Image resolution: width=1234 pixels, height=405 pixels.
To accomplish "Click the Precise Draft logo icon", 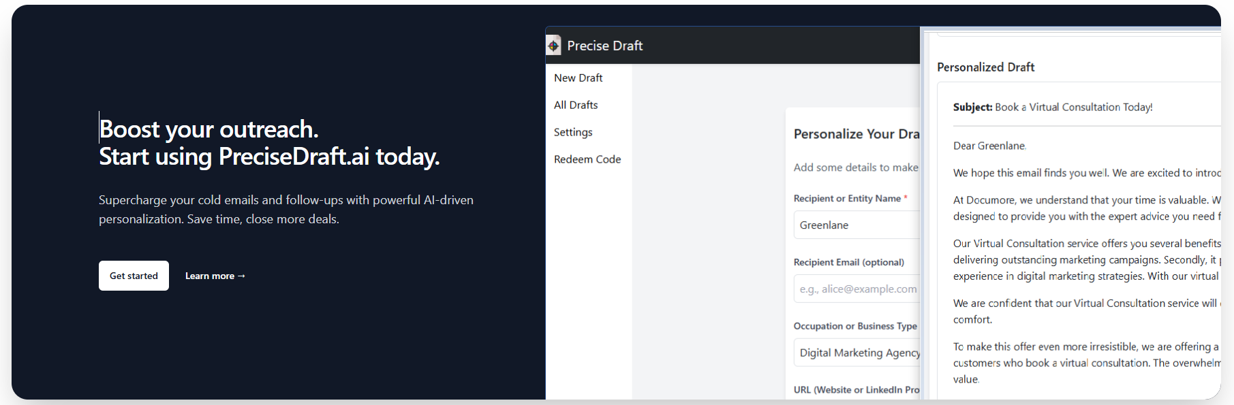I will (553, 46).
